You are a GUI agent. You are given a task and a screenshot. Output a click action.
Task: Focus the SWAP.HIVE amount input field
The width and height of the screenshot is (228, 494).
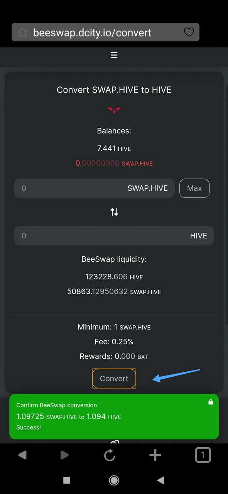[x=94, y=188]
